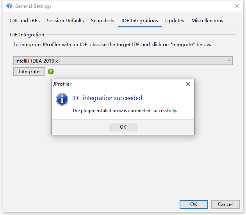246x215 pixels.
Task: Switch to the JDK and JREs tab
Action: click(25, 21)
